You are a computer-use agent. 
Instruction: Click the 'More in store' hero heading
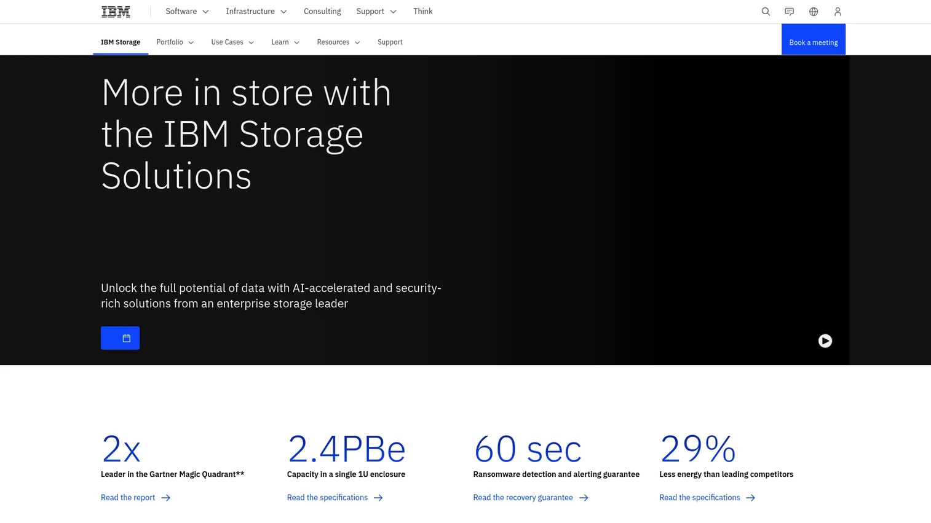(x=246, y=135)
